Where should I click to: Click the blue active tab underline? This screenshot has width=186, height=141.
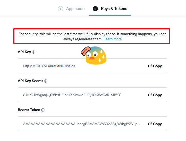[110, 15]
